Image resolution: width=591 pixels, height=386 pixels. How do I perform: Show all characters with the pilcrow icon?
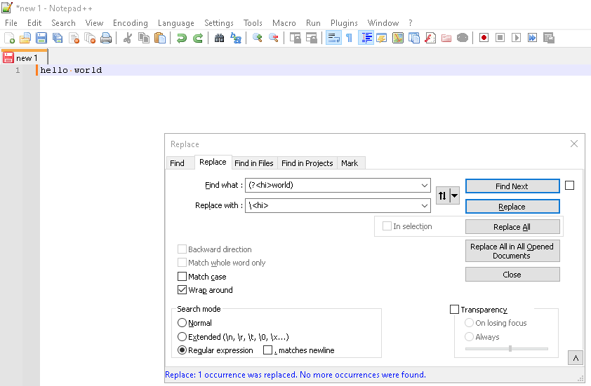tap(350, 38)
